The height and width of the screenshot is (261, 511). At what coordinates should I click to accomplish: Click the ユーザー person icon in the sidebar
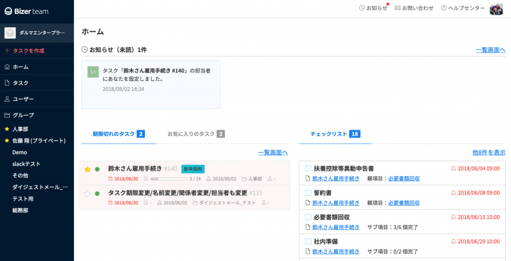7,99
